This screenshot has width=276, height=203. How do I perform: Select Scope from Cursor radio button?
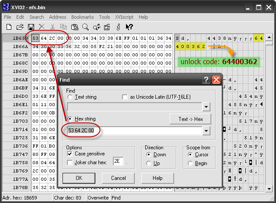click(190, 155)
